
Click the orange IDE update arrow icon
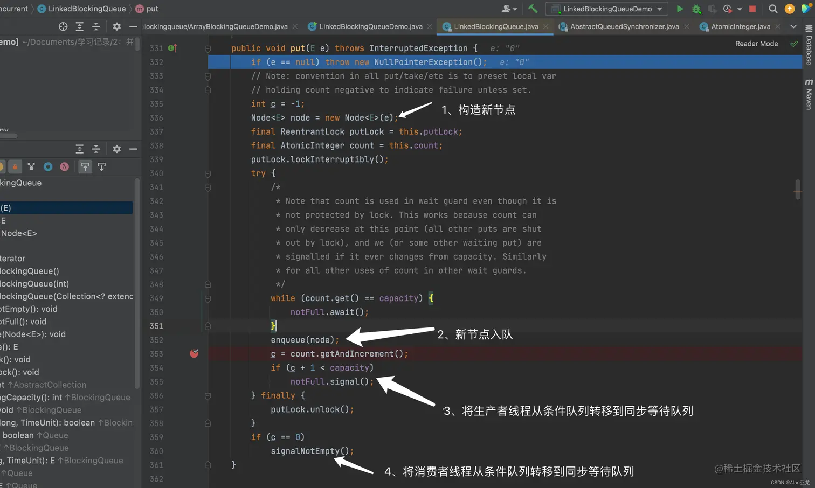coord(790,9)
